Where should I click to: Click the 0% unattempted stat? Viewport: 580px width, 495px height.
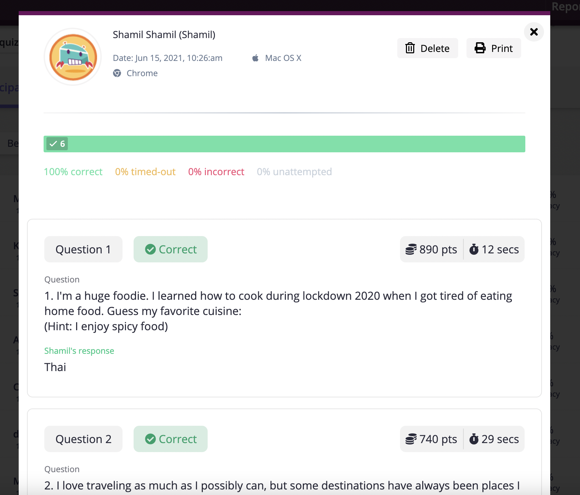coord(294,172)
